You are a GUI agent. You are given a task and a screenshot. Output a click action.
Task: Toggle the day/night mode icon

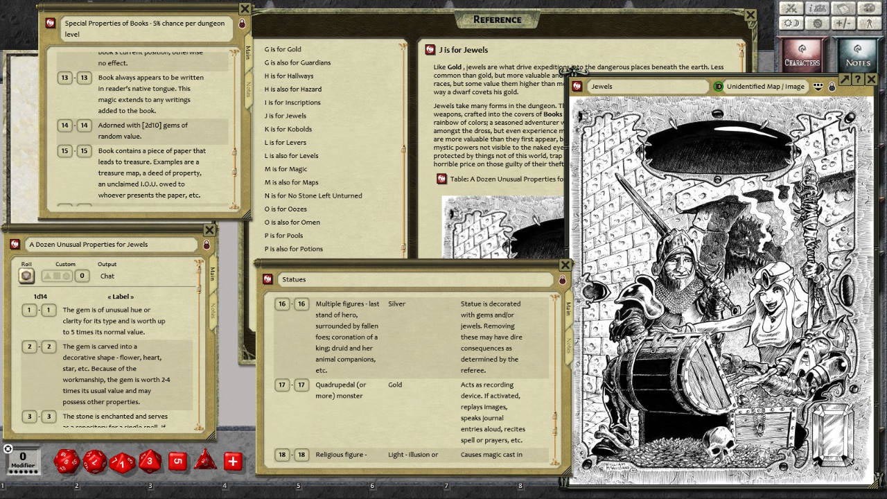791,24
